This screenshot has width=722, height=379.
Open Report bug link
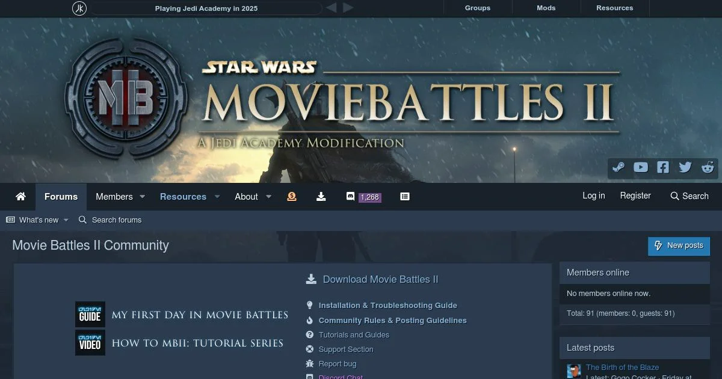(338, 364)
